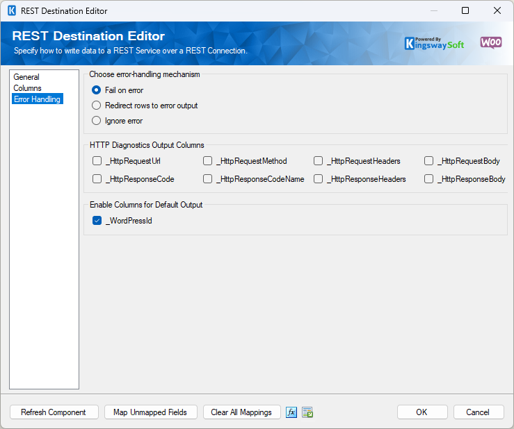
Task: Confirm with the OK button
Action: point(422,412)
